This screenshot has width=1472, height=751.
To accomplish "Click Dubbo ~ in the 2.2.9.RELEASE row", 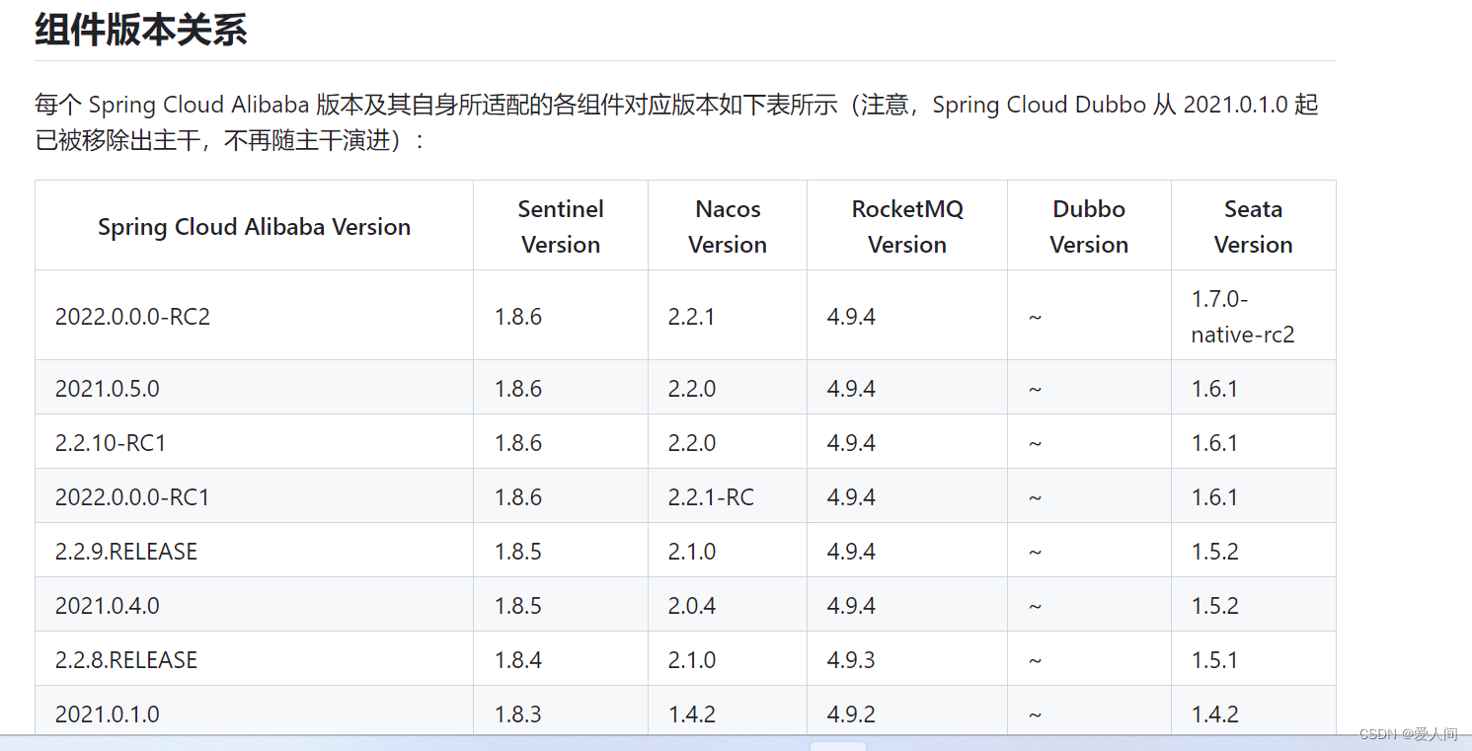I will [x=1089, y=551].
